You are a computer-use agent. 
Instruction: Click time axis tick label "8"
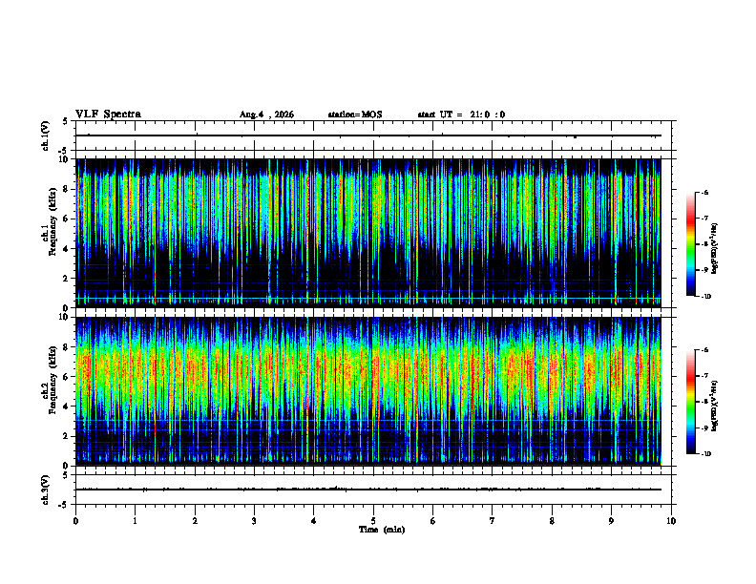point(552,521)
